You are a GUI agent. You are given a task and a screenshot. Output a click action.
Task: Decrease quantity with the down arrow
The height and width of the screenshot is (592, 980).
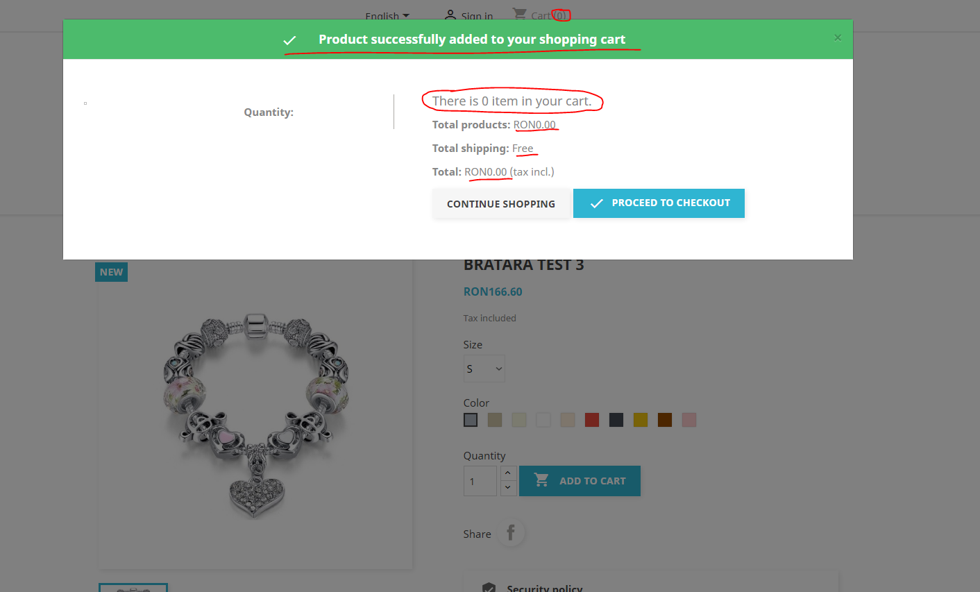coord(508,488)
